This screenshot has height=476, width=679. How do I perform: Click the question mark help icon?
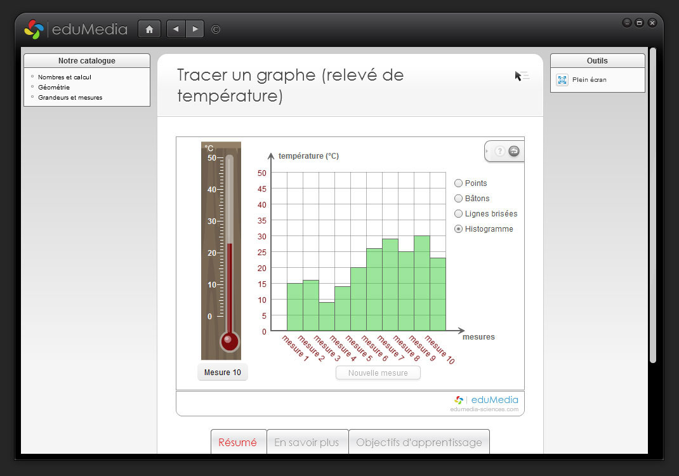[500, 151]
